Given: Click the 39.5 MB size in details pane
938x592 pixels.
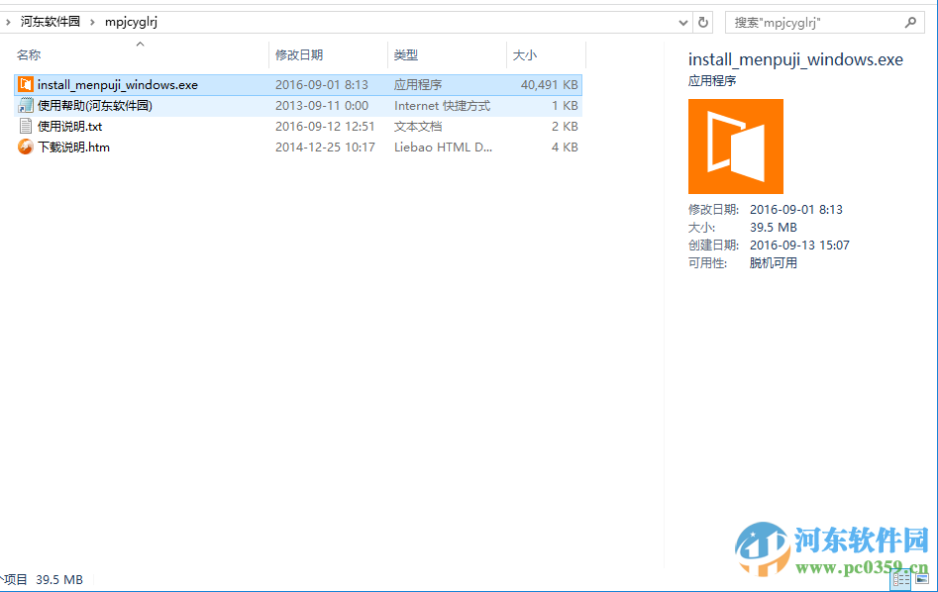Looking at the screenshot, I should pos(774,228).
